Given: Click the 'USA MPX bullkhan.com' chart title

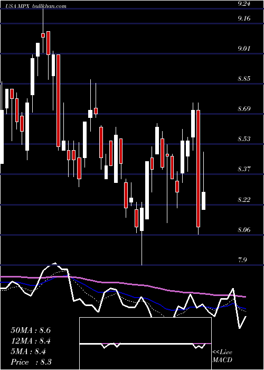Looking at the screenshot, I should point(35,6).
